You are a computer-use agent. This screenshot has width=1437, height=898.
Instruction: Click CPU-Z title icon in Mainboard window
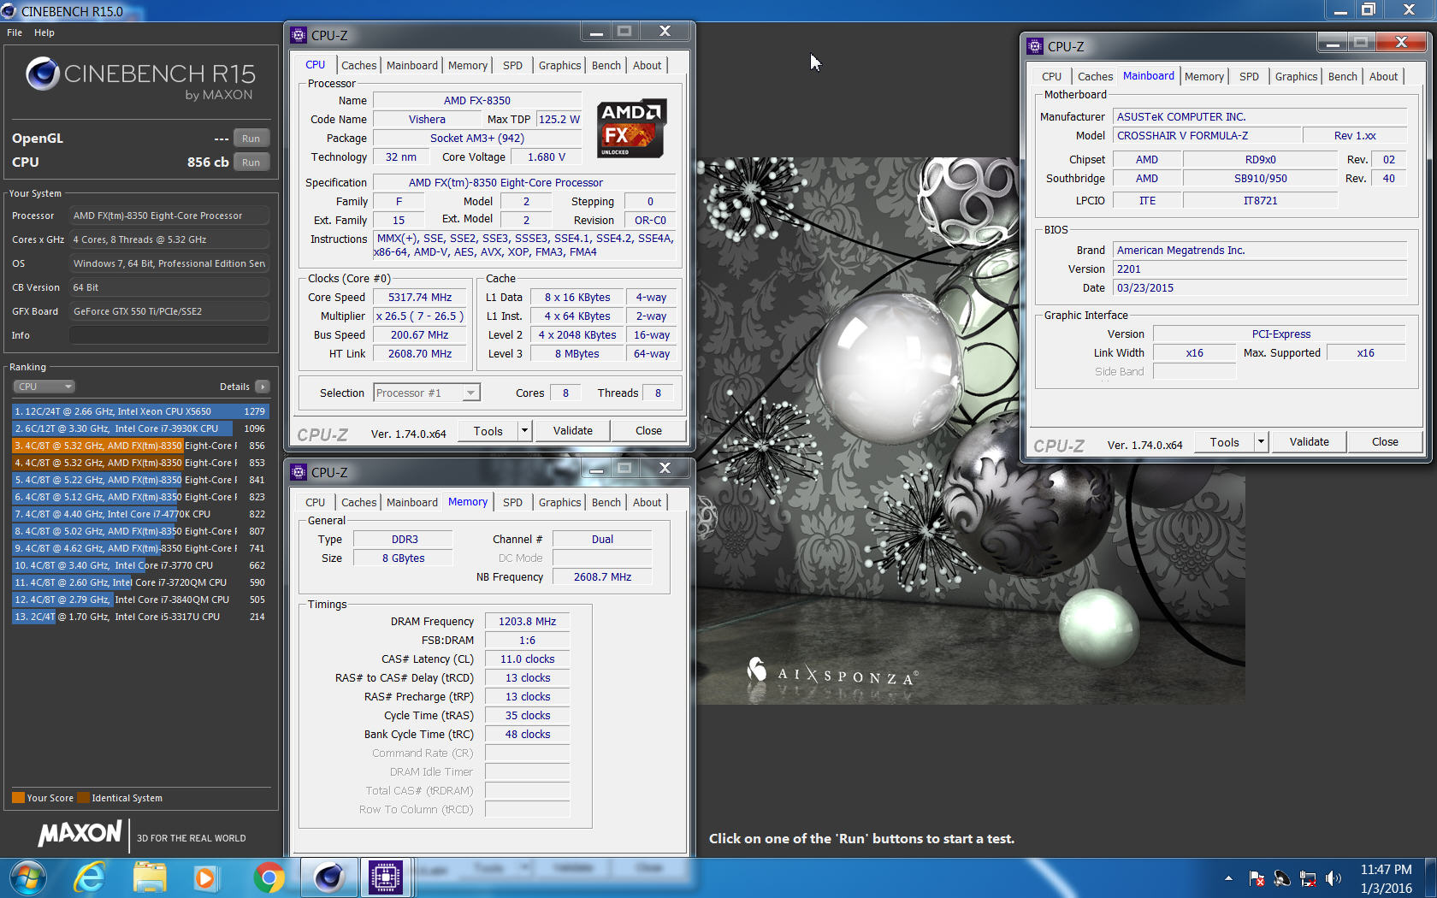point(1035,46)
